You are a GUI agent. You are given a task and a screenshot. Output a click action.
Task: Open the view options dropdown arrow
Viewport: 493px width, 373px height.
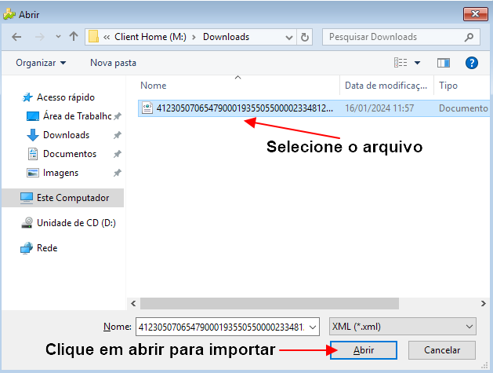click(x=417, y=63)
